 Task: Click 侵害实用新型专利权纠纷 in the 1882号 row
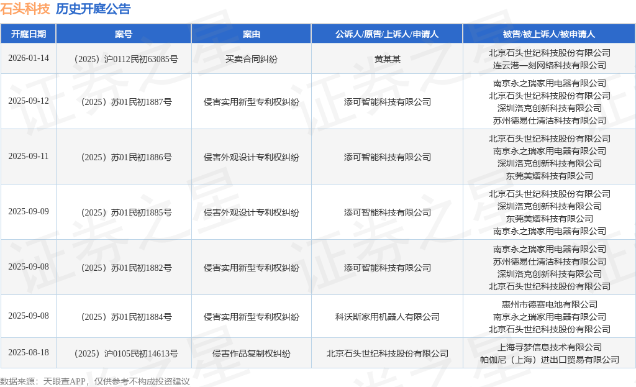(x=252, y=268)
